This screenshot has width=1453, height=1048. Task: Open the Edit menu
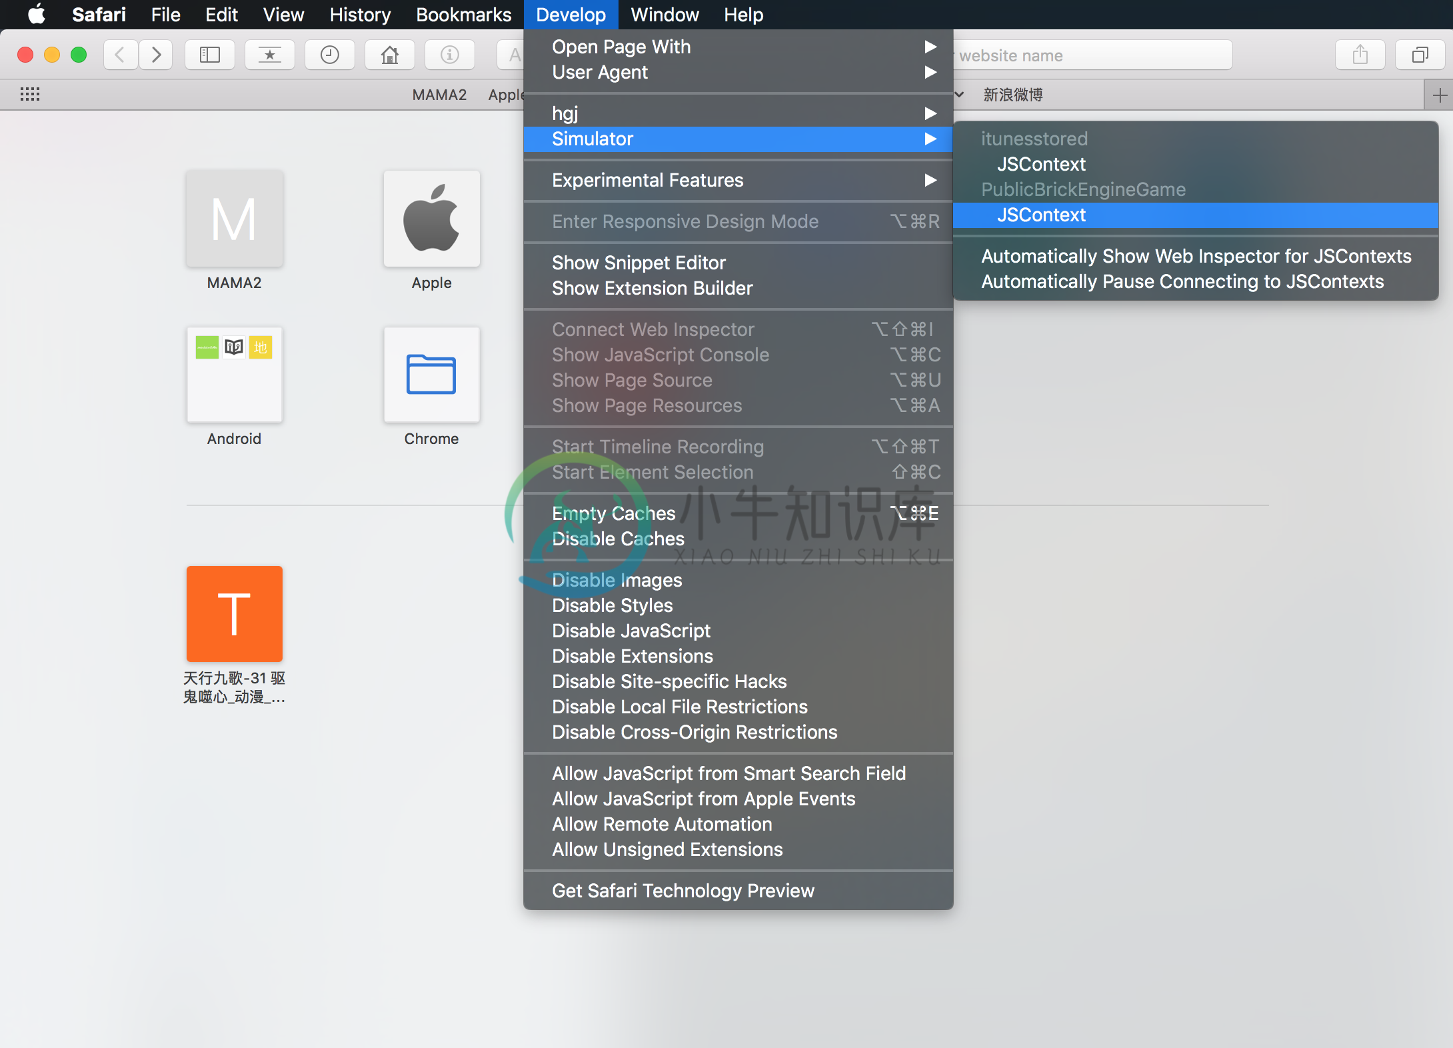pyautogui.click(x=221, y=14)
